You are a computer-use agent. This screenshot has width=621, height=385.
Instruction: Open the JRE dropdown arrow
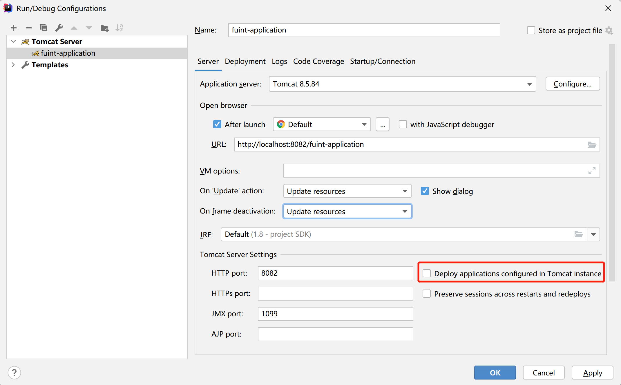pyautogui.click(x=593, y=234)
